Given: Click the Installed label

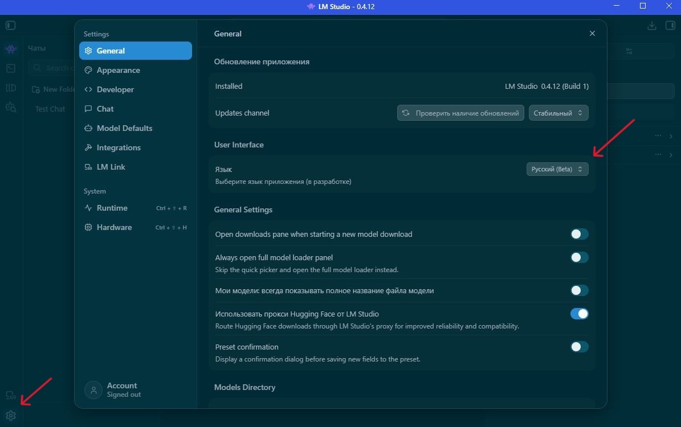Looking at the screenshot, I should pos(229,87).
